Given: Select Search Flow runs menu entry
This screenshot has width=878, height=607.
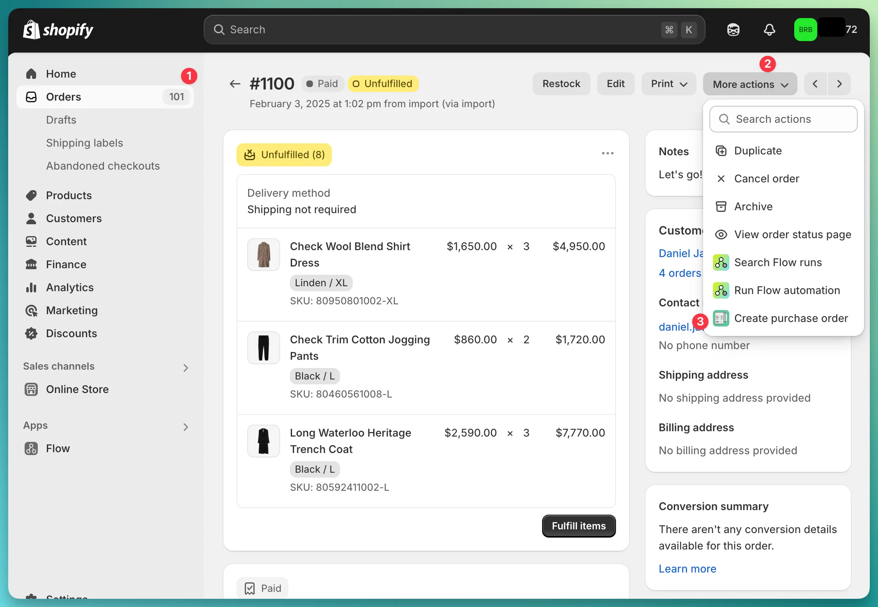Looking at the screenshot, I should (783, 262).
